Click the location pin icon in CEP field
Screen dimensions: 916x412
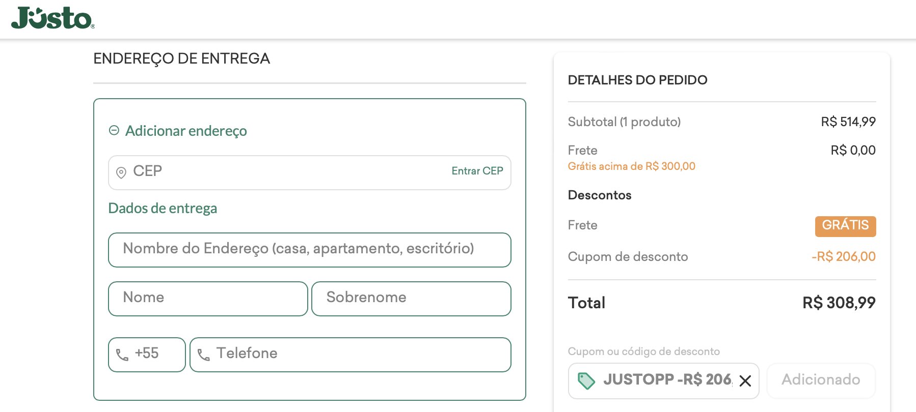tap(121, 173)
